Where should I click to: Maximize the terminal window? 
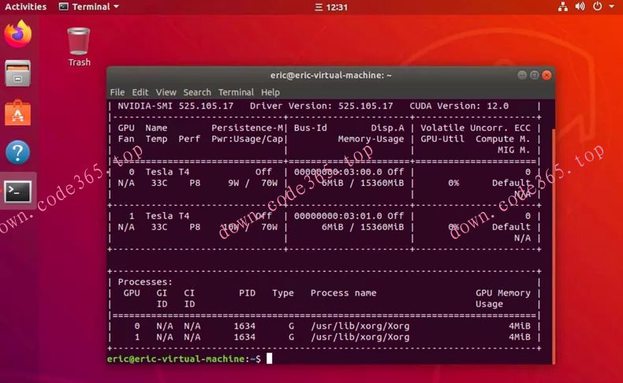[x=535, y=75]
